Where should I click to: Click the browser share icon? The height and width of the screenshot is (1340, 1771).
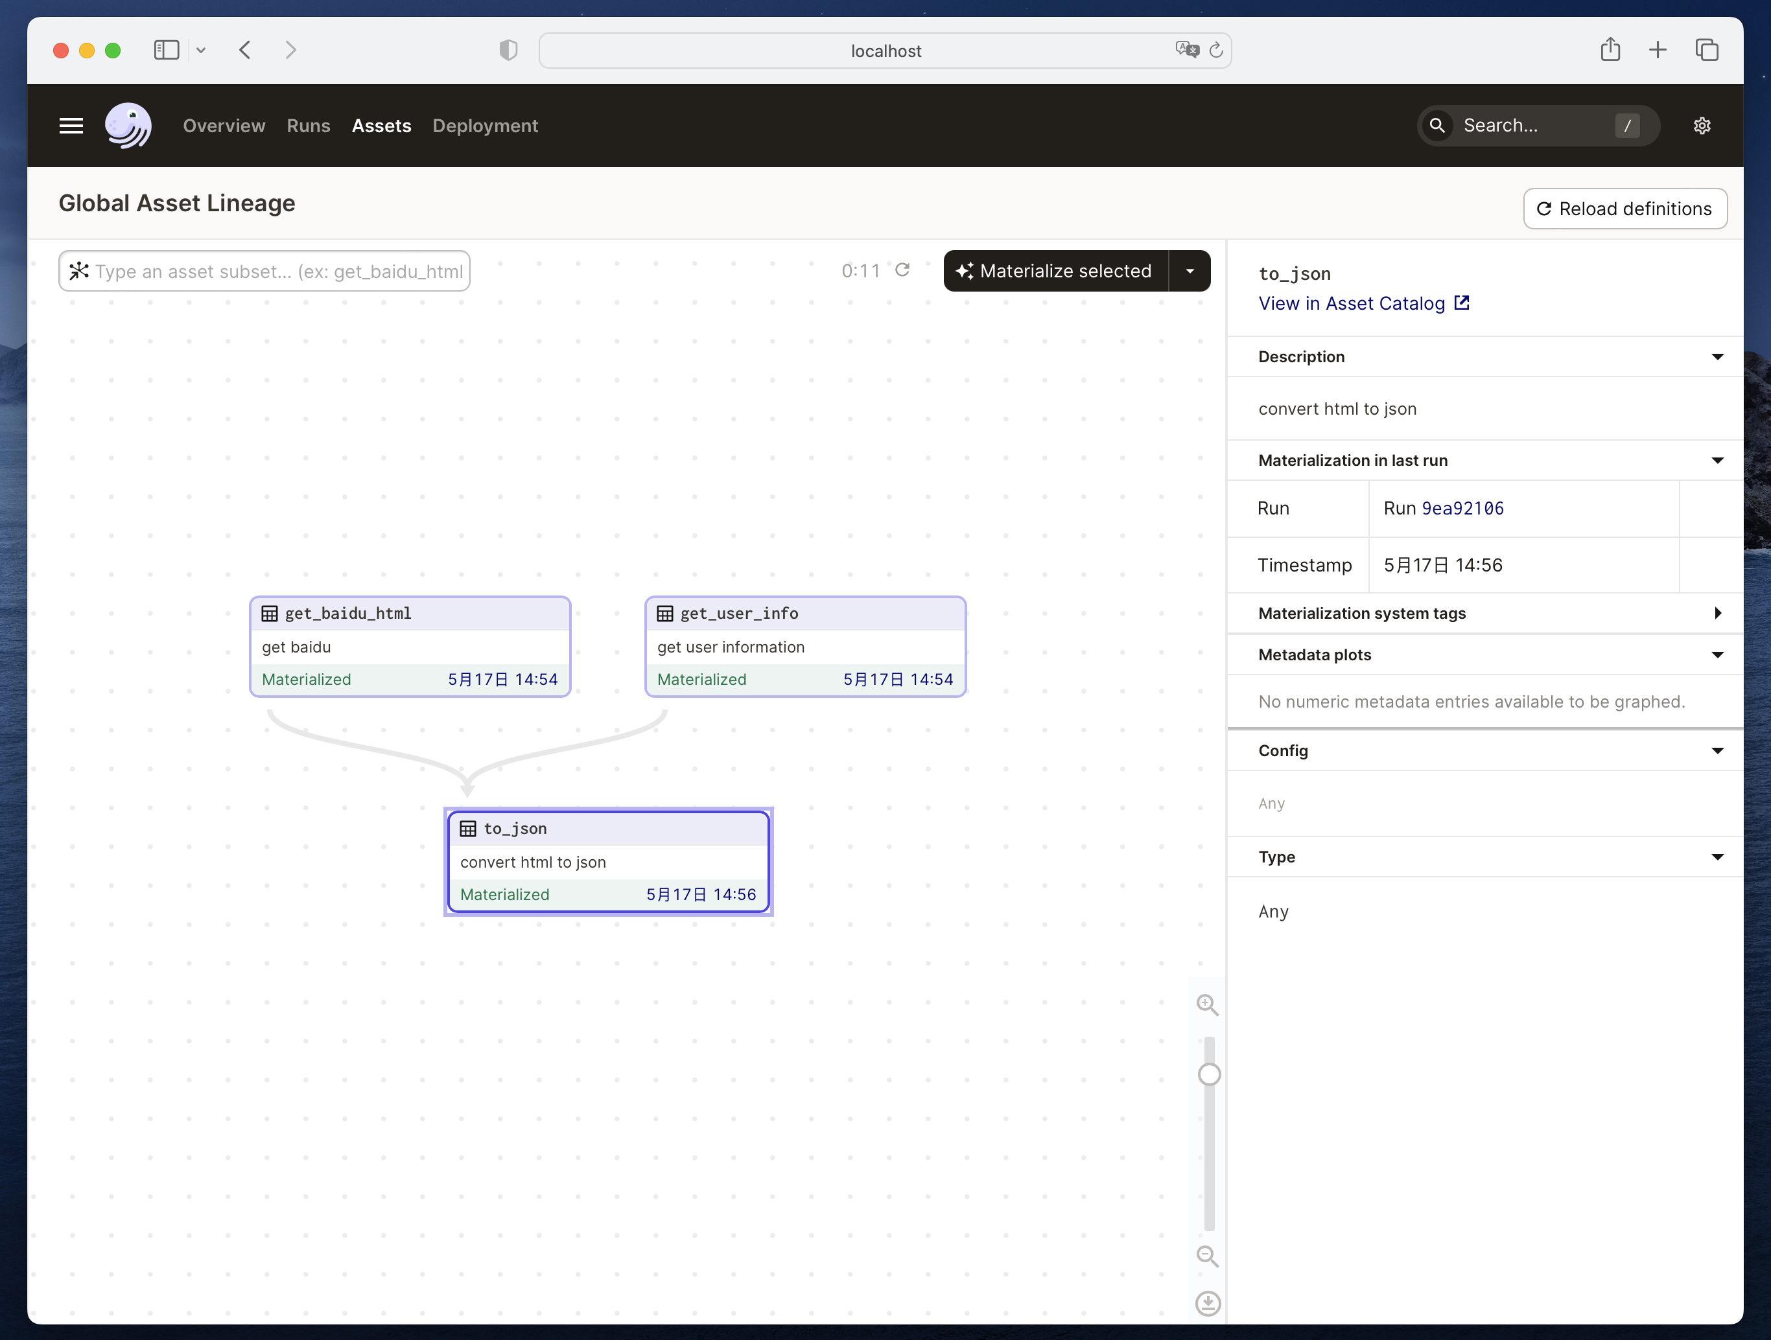pyautogui.click(x=1610, y=51)
